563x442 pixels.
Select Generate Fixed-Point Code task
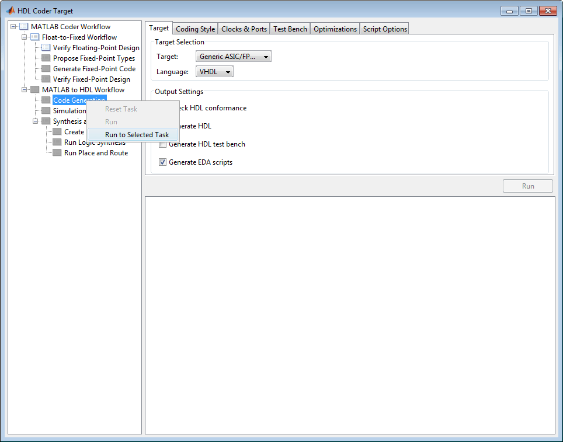(95, 68)
